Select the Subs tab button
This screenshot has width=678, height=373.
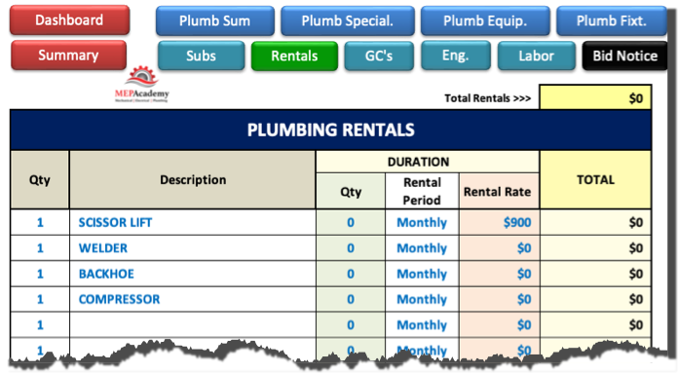[x=201, y=56]
